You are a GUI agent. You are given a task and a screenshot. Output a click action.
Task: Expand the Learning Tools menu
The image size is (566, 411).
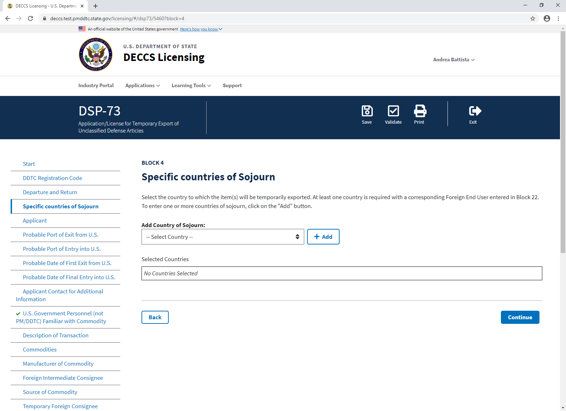[191, 85]
